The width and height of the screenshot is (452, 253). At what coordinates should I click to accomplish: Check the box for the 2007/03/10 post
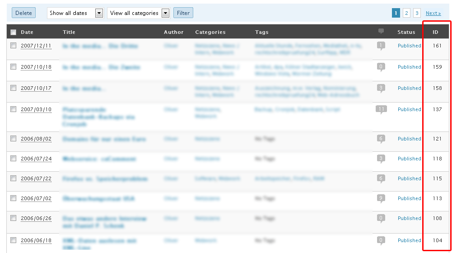(14, 109)
